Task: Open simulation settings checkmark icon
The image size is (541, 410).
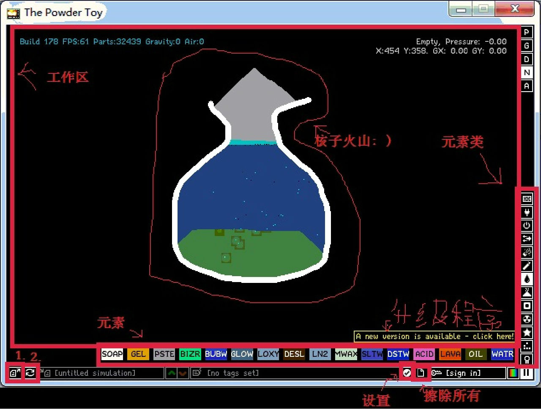Action: pyautogui.click(x=407, y=373)
